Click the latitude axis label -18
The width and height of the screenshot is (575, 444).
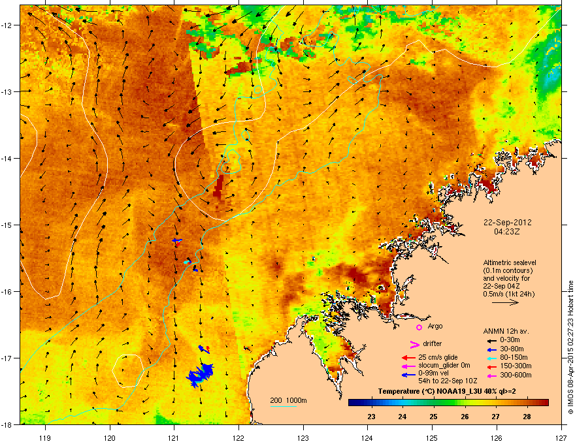tap(7, 424)
